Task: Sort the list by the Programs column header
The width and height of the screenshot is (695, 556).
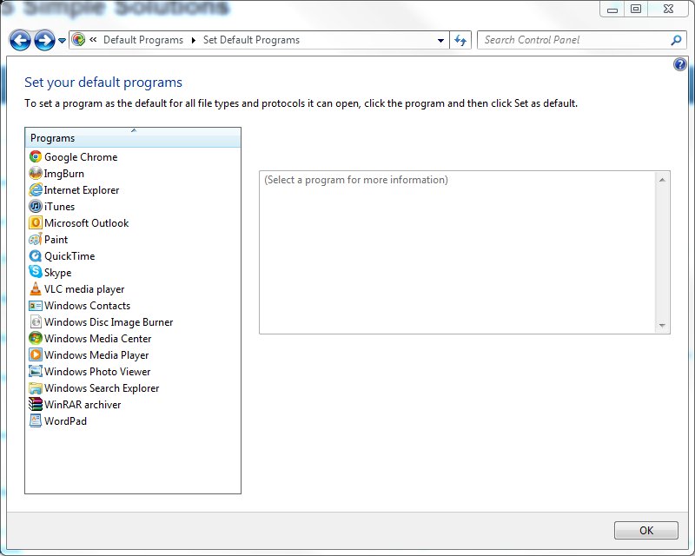Action: pos(133,138)
